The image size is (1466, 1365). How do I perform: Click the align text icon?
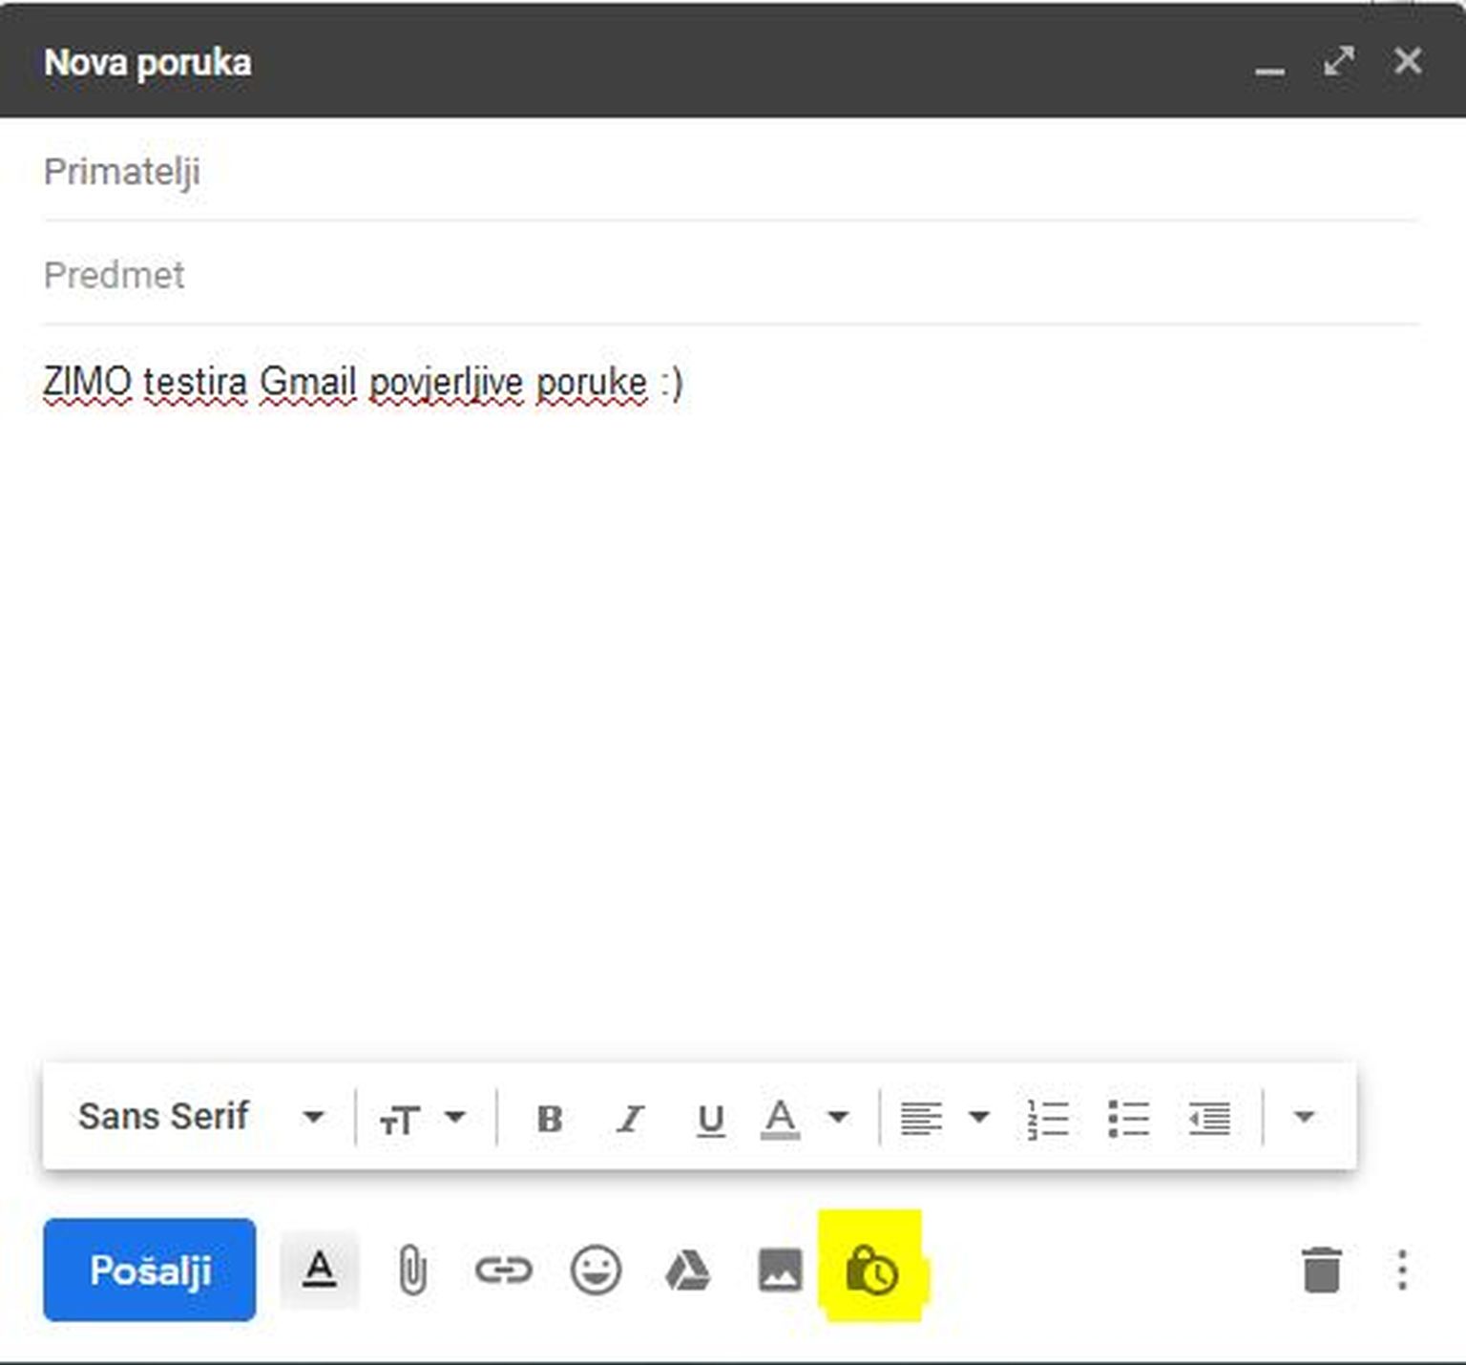pyautogui.click(x=921, y=1118)
